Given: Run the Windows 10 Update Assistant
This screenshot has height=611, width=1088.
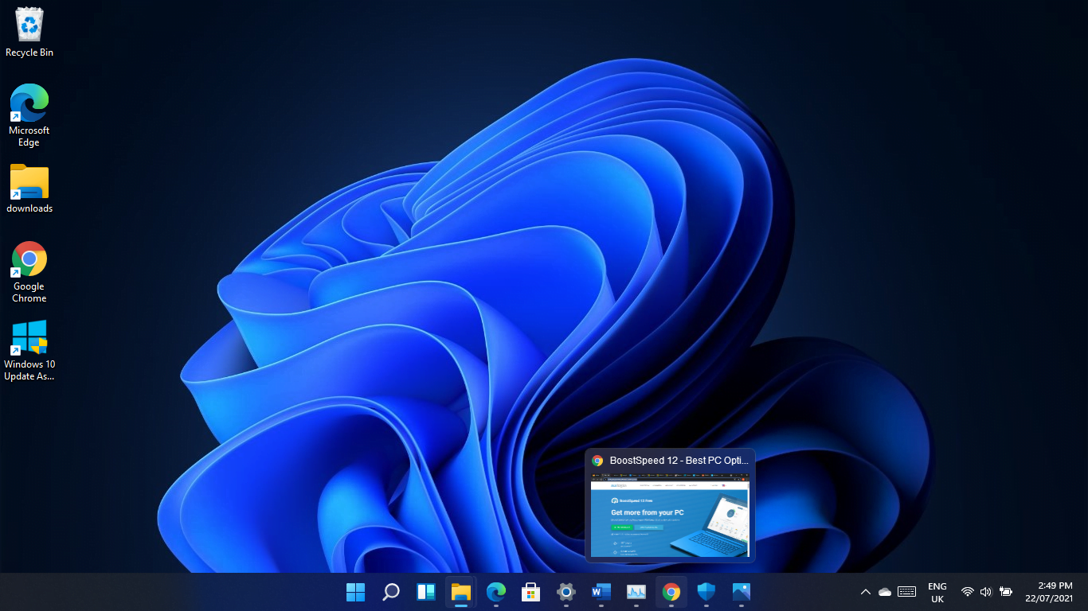Looking at the screenshot, I should 29,337.
